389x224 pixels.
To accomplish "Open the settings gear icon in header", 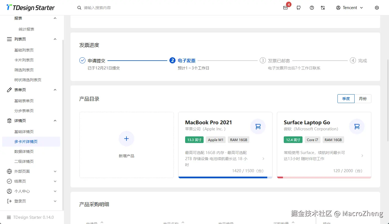I will click(377, 8).
